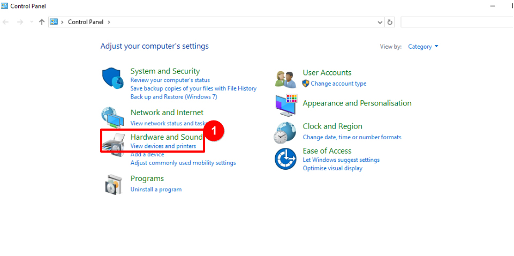Image resolution: width=514 pixels, height=256 pixels.
Task: Click Control Panel breadcrumb in address bar
Action: tap(86, 22)
